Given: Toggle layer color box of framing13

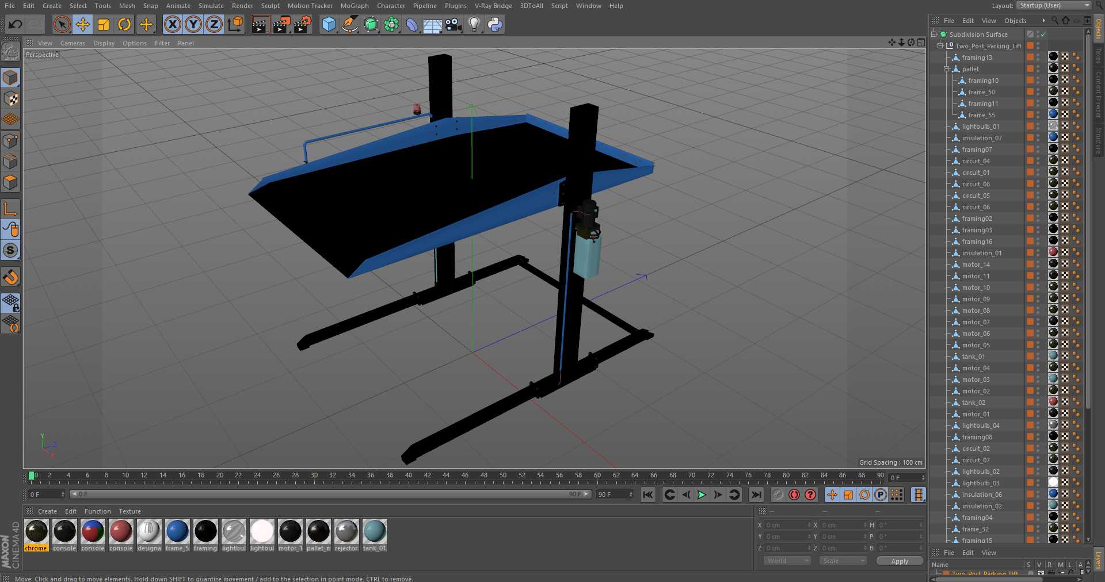Looking at the screenshot, I should point(1030,57).
